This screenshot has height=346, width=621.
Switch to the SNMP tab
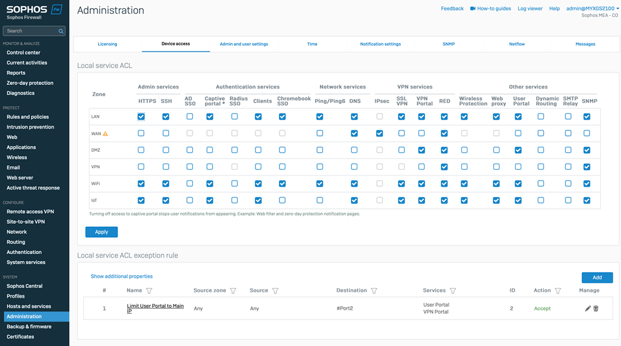[x=448, y=44]
